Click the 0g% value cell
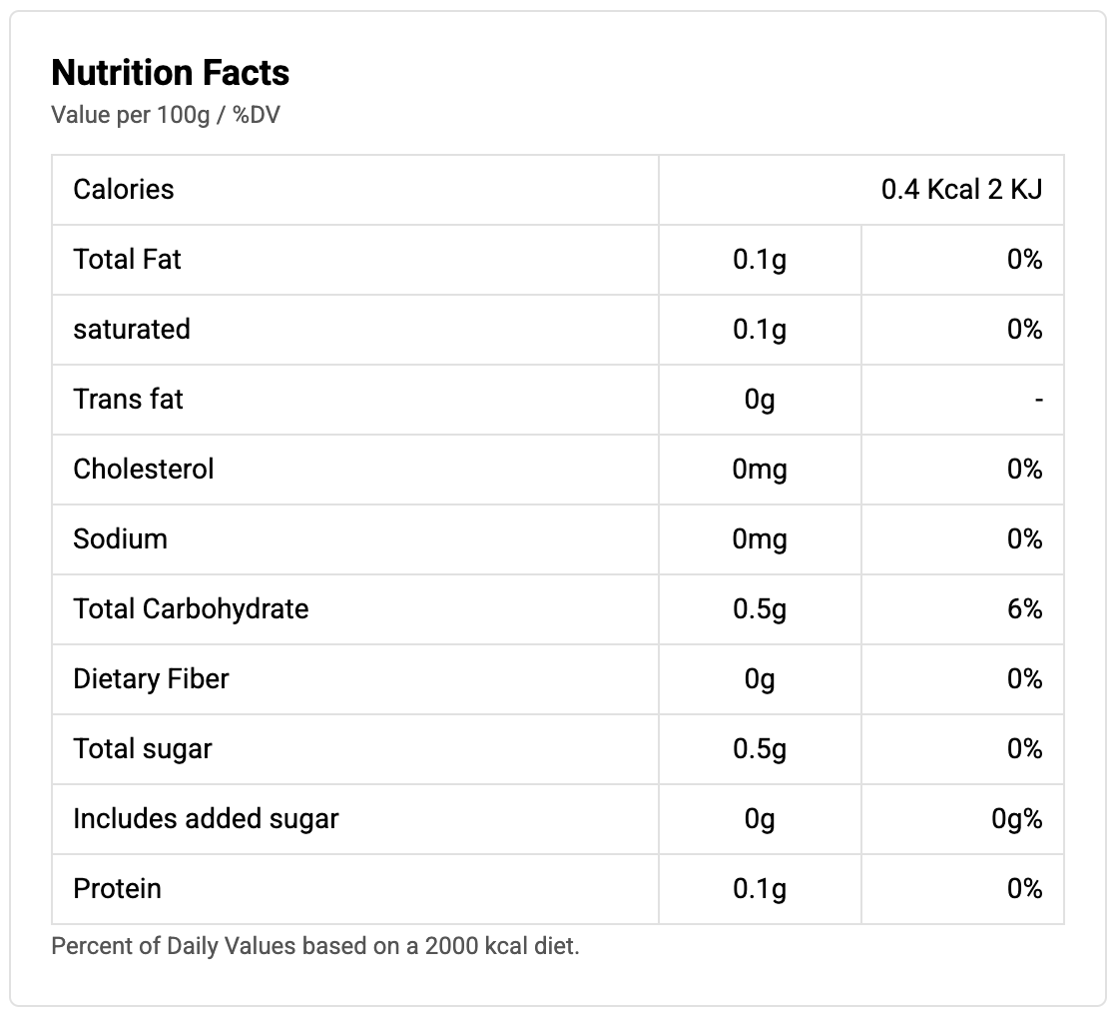Screen dimensions: 1116x1017 [x=1017, y=819]
